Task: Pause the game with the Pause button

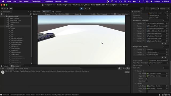Action: coord(85,9)
